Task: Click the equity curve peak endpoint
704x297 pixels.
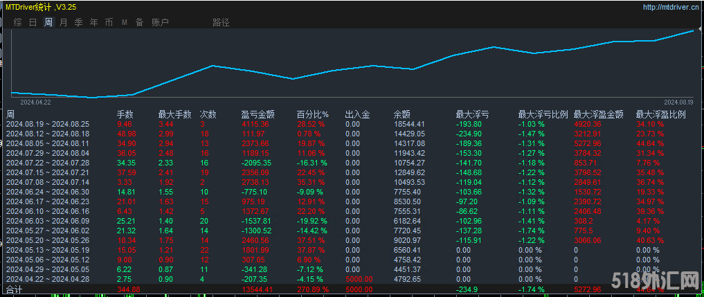Action: [694, 30]
